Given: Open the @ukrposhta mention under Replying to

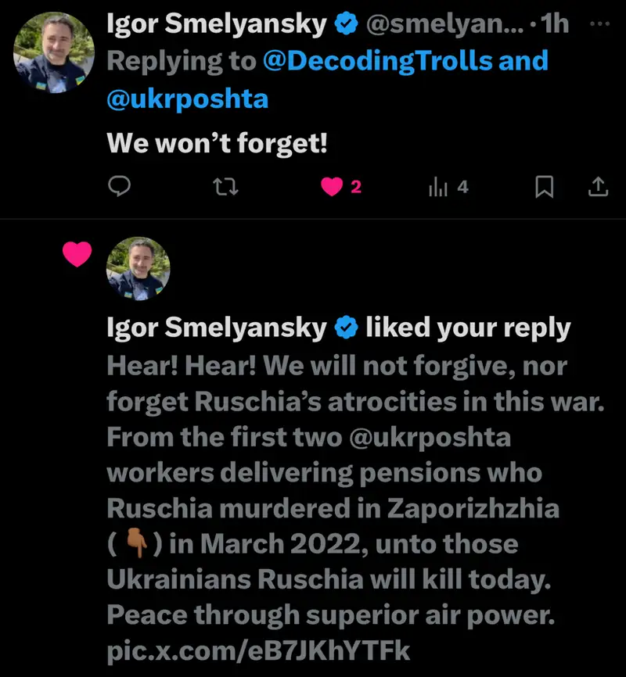Looking at the screenshot, I should point(186,99).
